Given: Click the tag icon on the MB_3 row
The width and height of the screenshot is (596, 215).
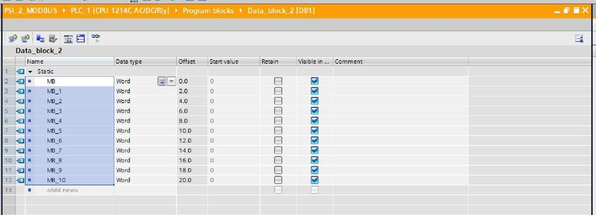Looking at the screenshot, I should click(20, 111).
